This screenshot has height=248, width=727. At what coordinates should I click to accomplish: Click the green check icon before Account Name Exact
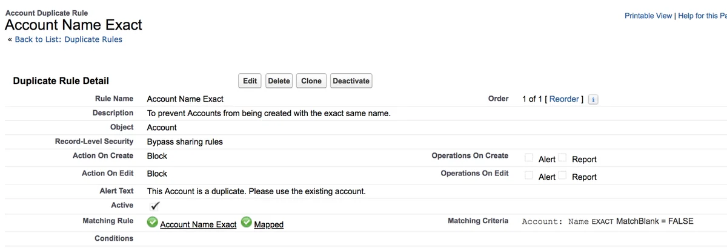coord(153,223)
